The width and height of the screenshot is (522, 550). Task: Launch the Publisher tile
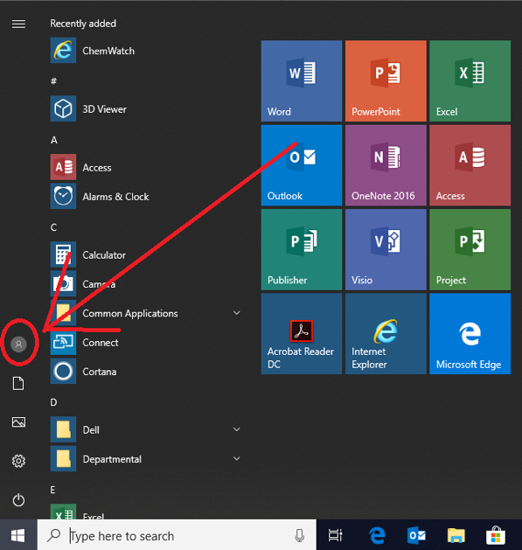click(302, 249)
